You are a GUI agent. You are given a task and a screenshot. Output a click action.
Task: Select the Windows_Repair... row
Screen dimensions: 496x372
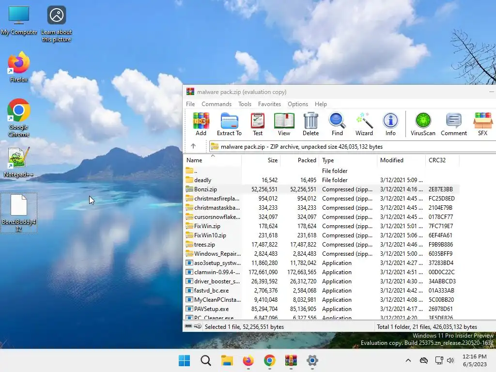coord(322,253)
